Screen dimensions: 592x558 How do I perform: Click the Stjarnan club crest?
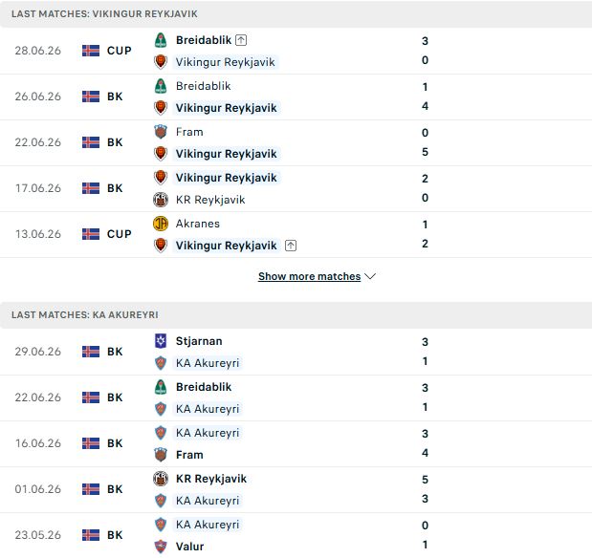point(161,341)
